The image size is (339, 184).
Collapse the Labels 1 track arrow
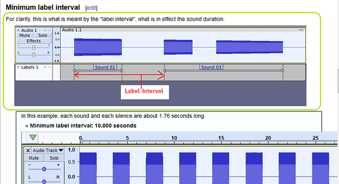click(x=45, y=67)
